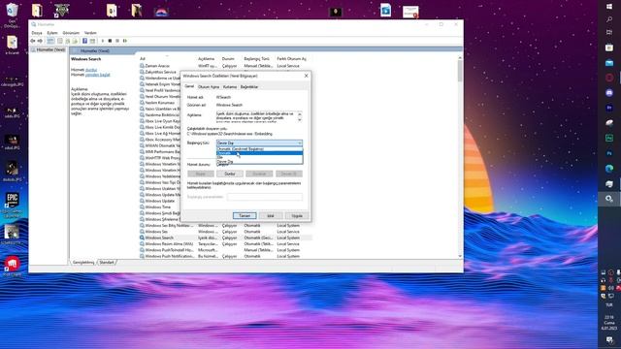Open Discord from the taskbar

609,93
